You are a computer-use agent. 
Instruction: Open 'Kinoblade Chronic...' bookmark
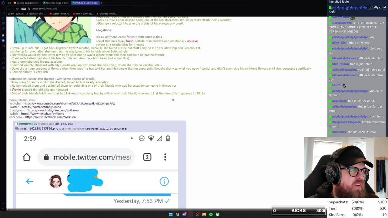[x=106, y=14]
